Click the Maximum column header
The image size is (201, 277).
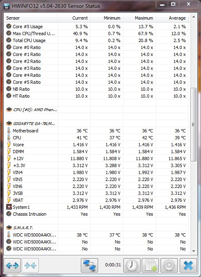(x=139, y=18)
